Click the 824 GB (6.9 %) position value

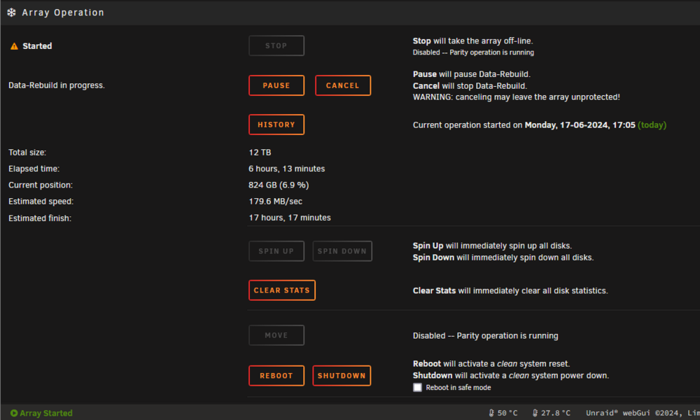[279, 185]
